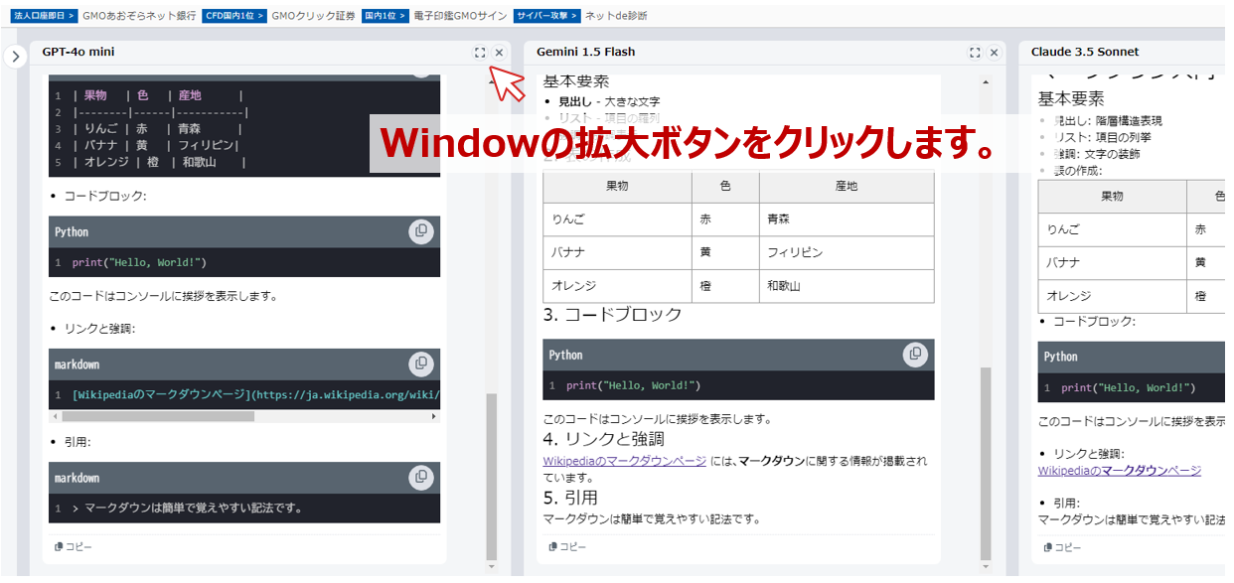Click the heading 3. コードブロック in Gemini
The image size is (1234, 583).
coord(613,315)
